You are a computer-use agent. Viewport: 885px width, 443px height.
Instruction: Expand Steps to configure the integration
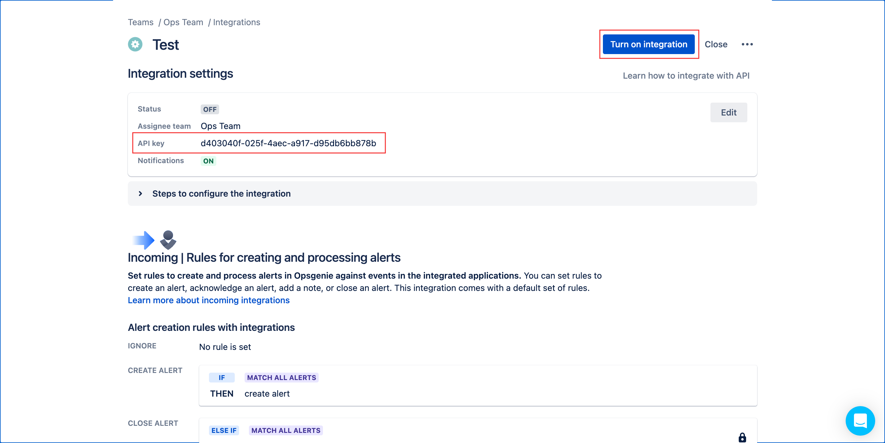coord(442,194)
